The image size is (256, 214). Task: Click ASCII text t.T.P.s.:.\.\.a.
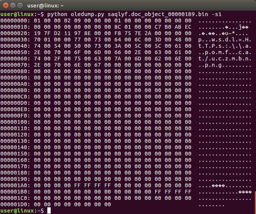[x=225, y=46]
